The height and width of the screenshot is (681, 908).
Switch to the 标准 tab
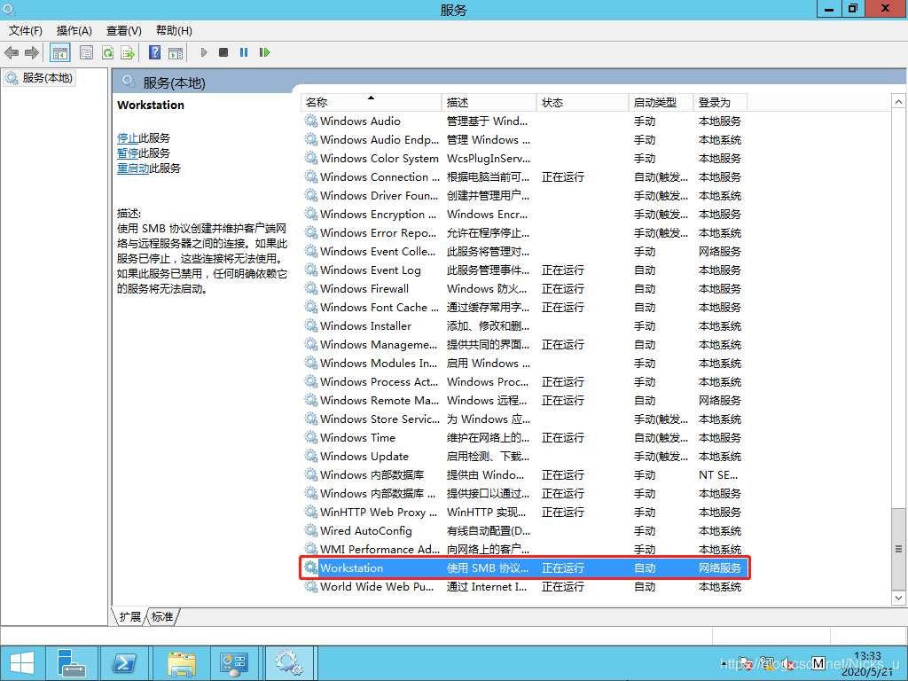click(162, 617)
